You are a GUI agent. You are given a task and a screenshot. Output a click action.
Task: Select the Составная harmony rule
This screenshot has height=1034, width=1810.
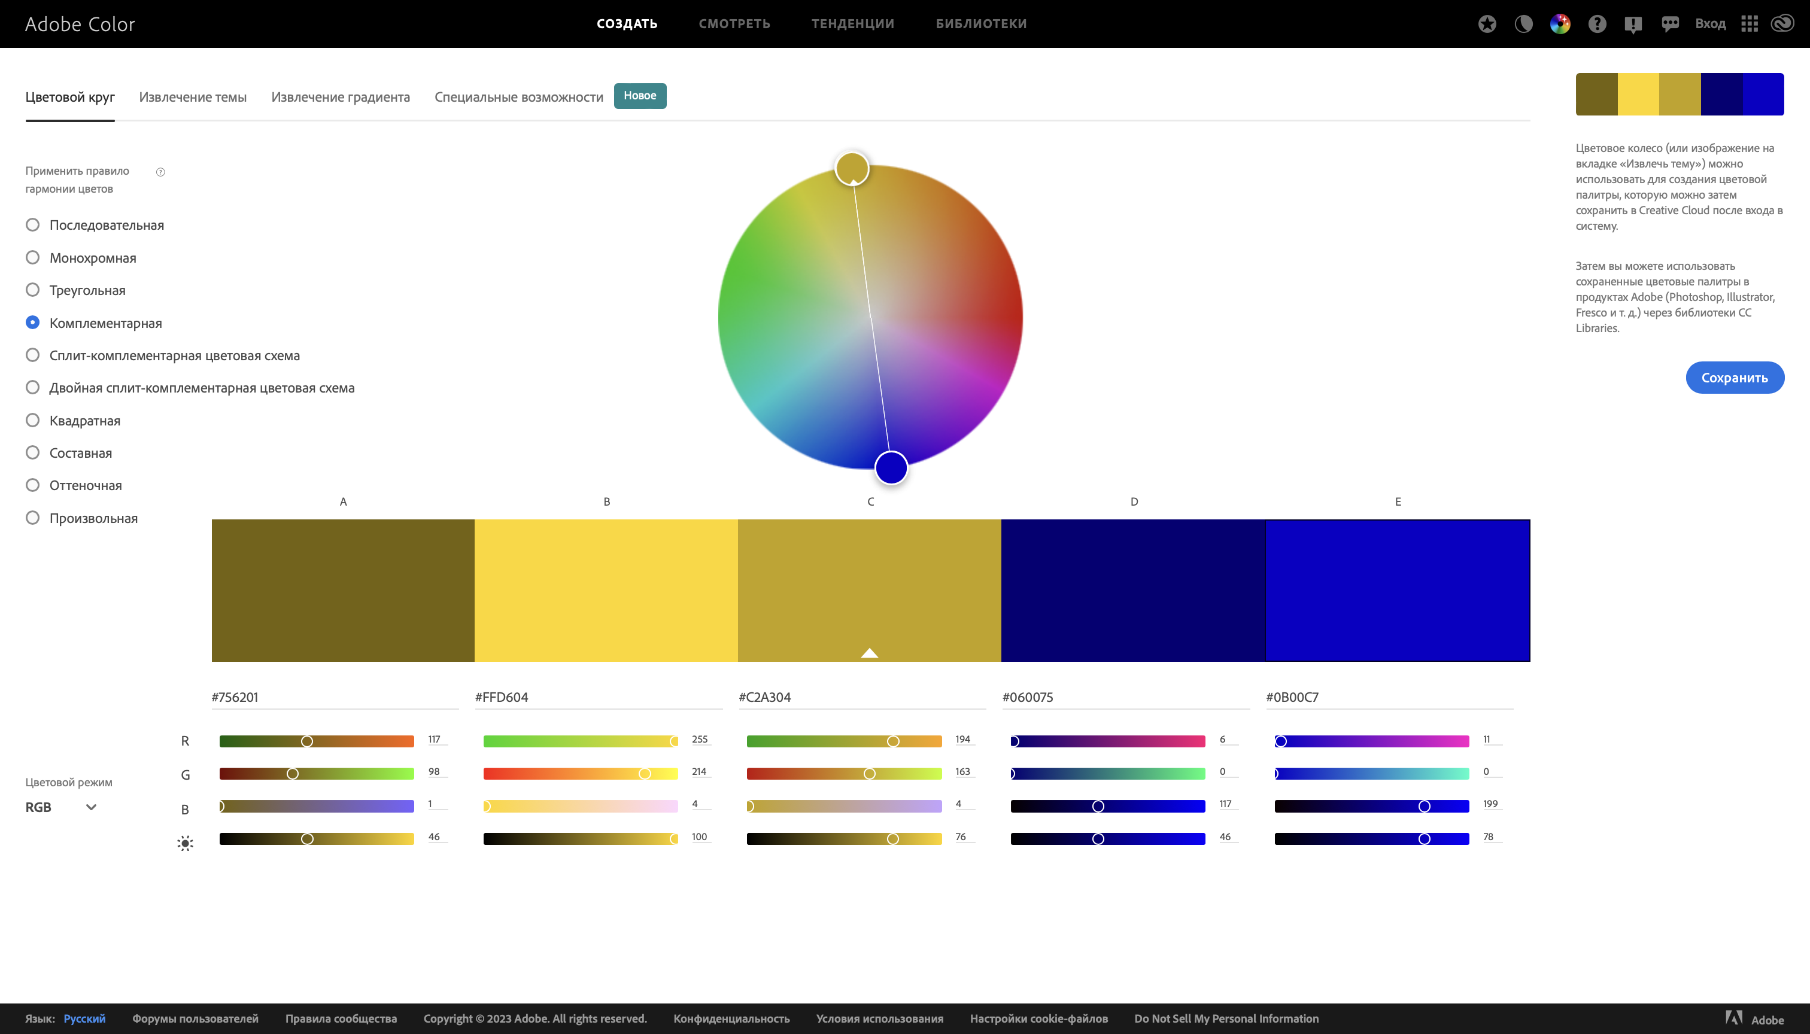(69, 453)
